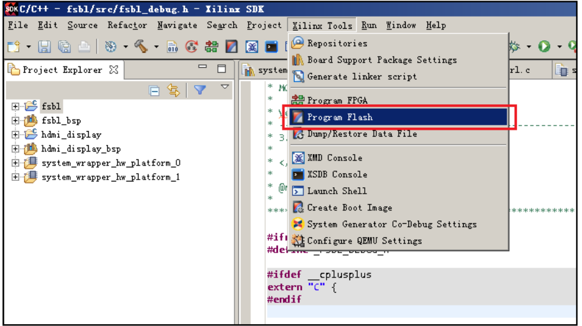Click the Save toolbar icon
The width and height of the screenshot is (582, 326).
[45, 47]
